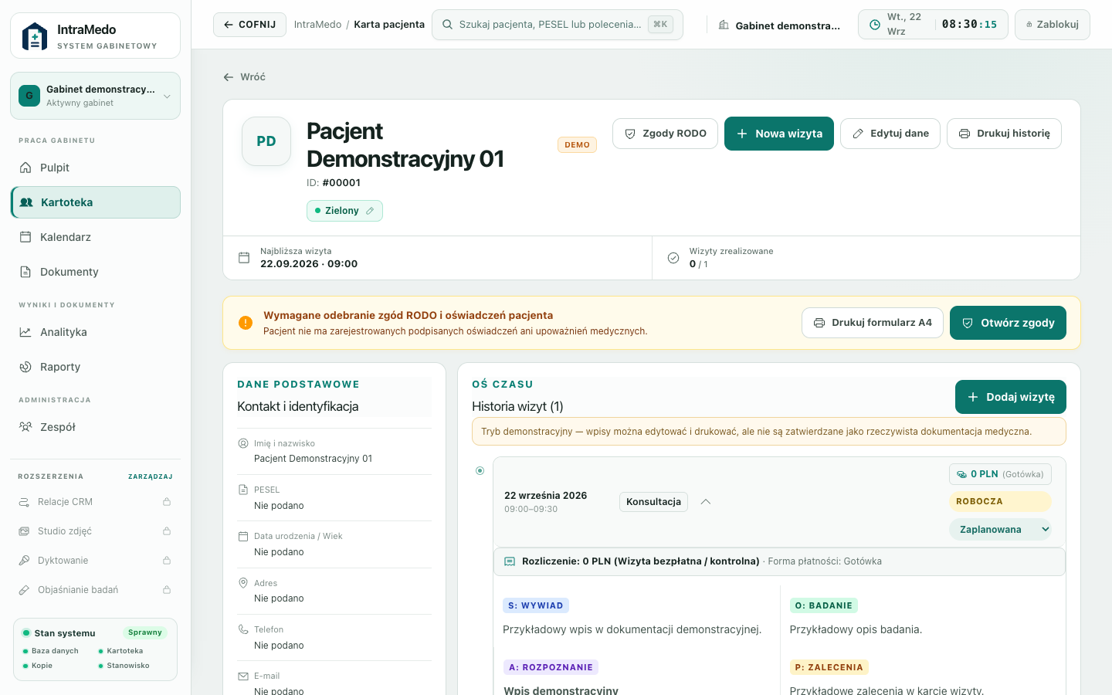
Task: Open the Zaplanowana visit status dropdown
Action: pos(1000,530)
